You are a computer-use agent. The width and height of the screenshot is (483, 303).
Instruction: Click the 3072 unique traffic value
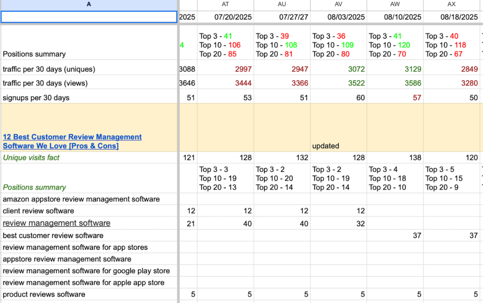(339, 69)
